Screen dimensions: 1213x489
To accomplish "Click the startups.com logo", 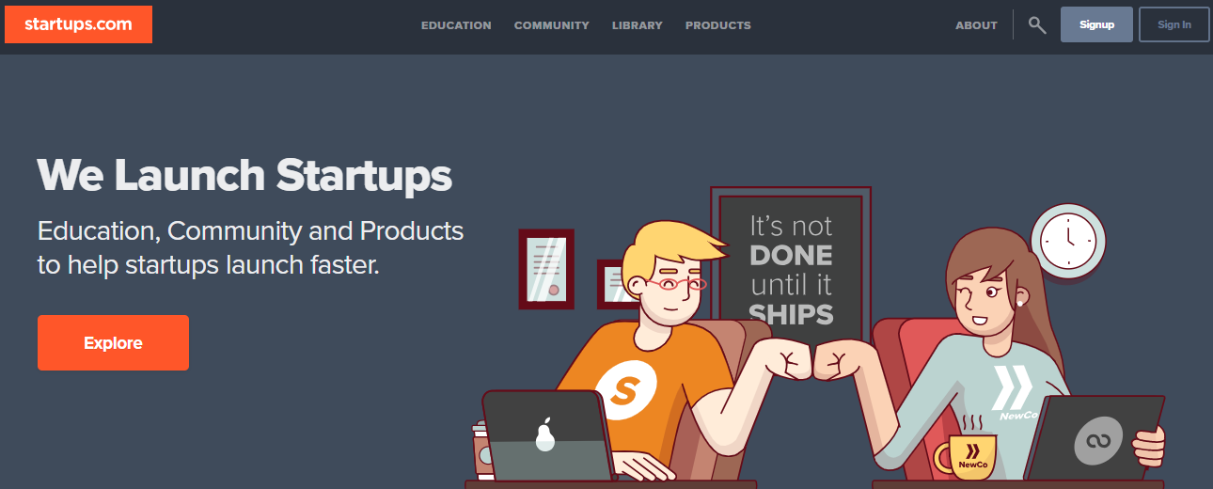I will [x=78, y=24].
